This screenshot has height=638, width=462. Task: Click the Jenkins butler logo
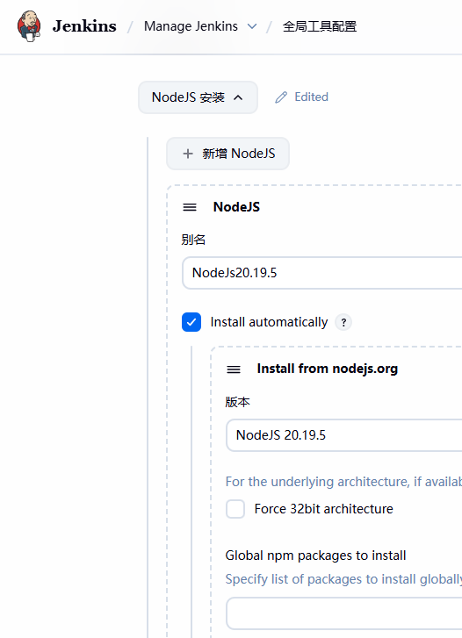click(x=29, y=26)
